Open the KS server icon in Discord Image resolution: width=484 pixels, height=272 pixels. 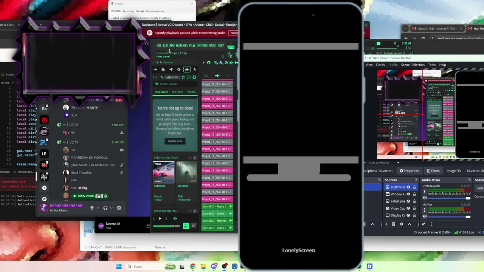click(44, 108)
